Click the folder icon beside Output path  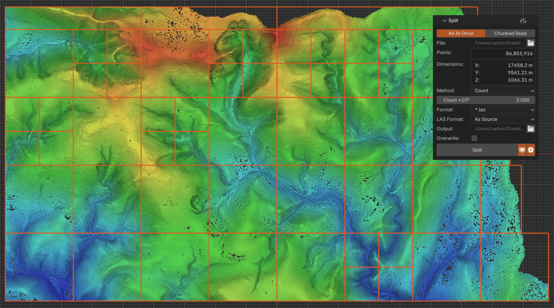pyautogui.click(x=530, y=129)
